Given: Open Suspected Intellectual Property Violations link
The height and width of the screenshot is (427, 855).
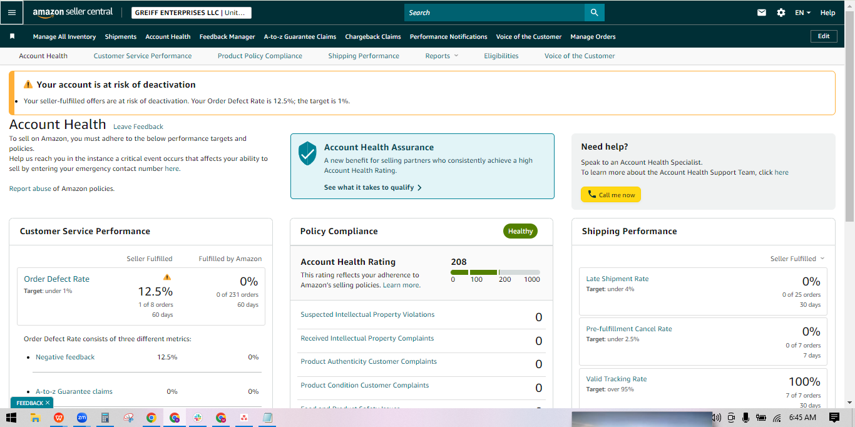Looking at the screenshot, I should pos(367,314).
